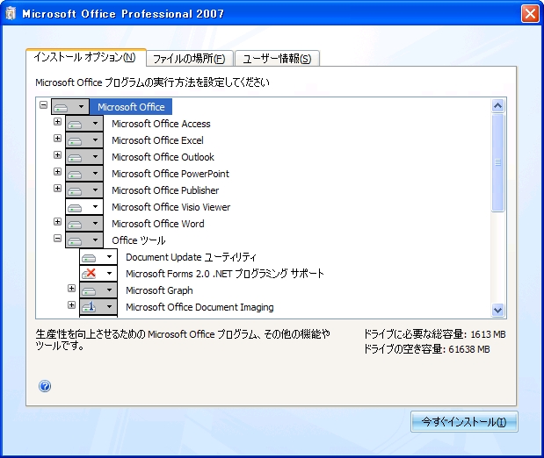This screenshot has width=544, height=458.
Task: Click the drive icon beside Microsoft Office Excel
Action: coord(76,140)
